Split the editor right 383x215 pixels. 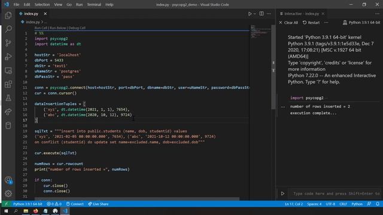point(262,14)
